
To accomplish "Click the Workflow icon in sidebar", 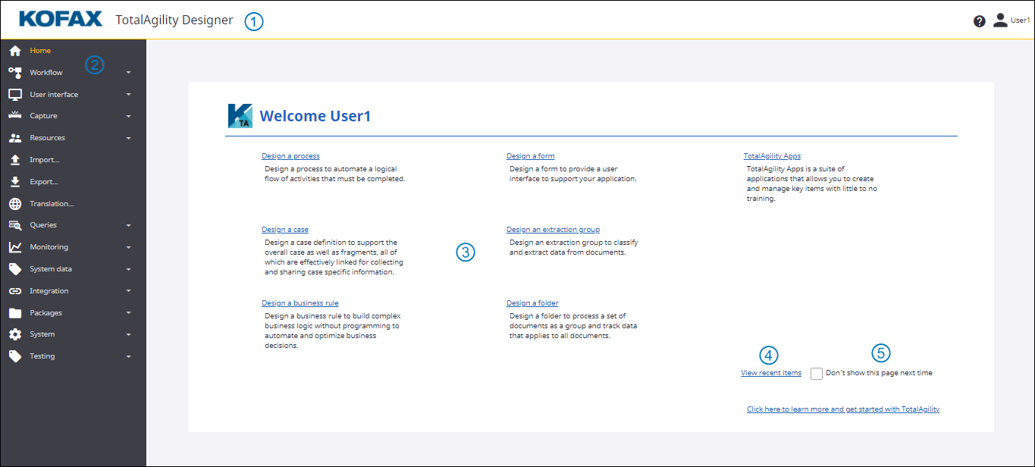I will point(14,73).
